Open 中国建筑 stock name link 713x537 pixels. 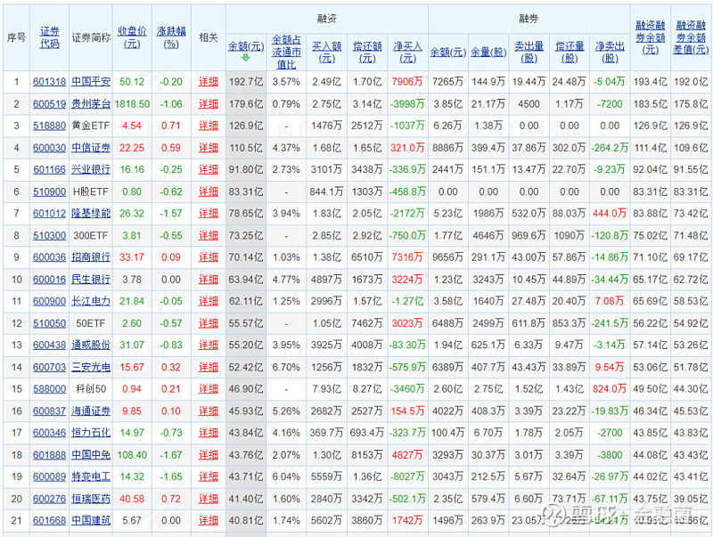(x=91, y=520)
